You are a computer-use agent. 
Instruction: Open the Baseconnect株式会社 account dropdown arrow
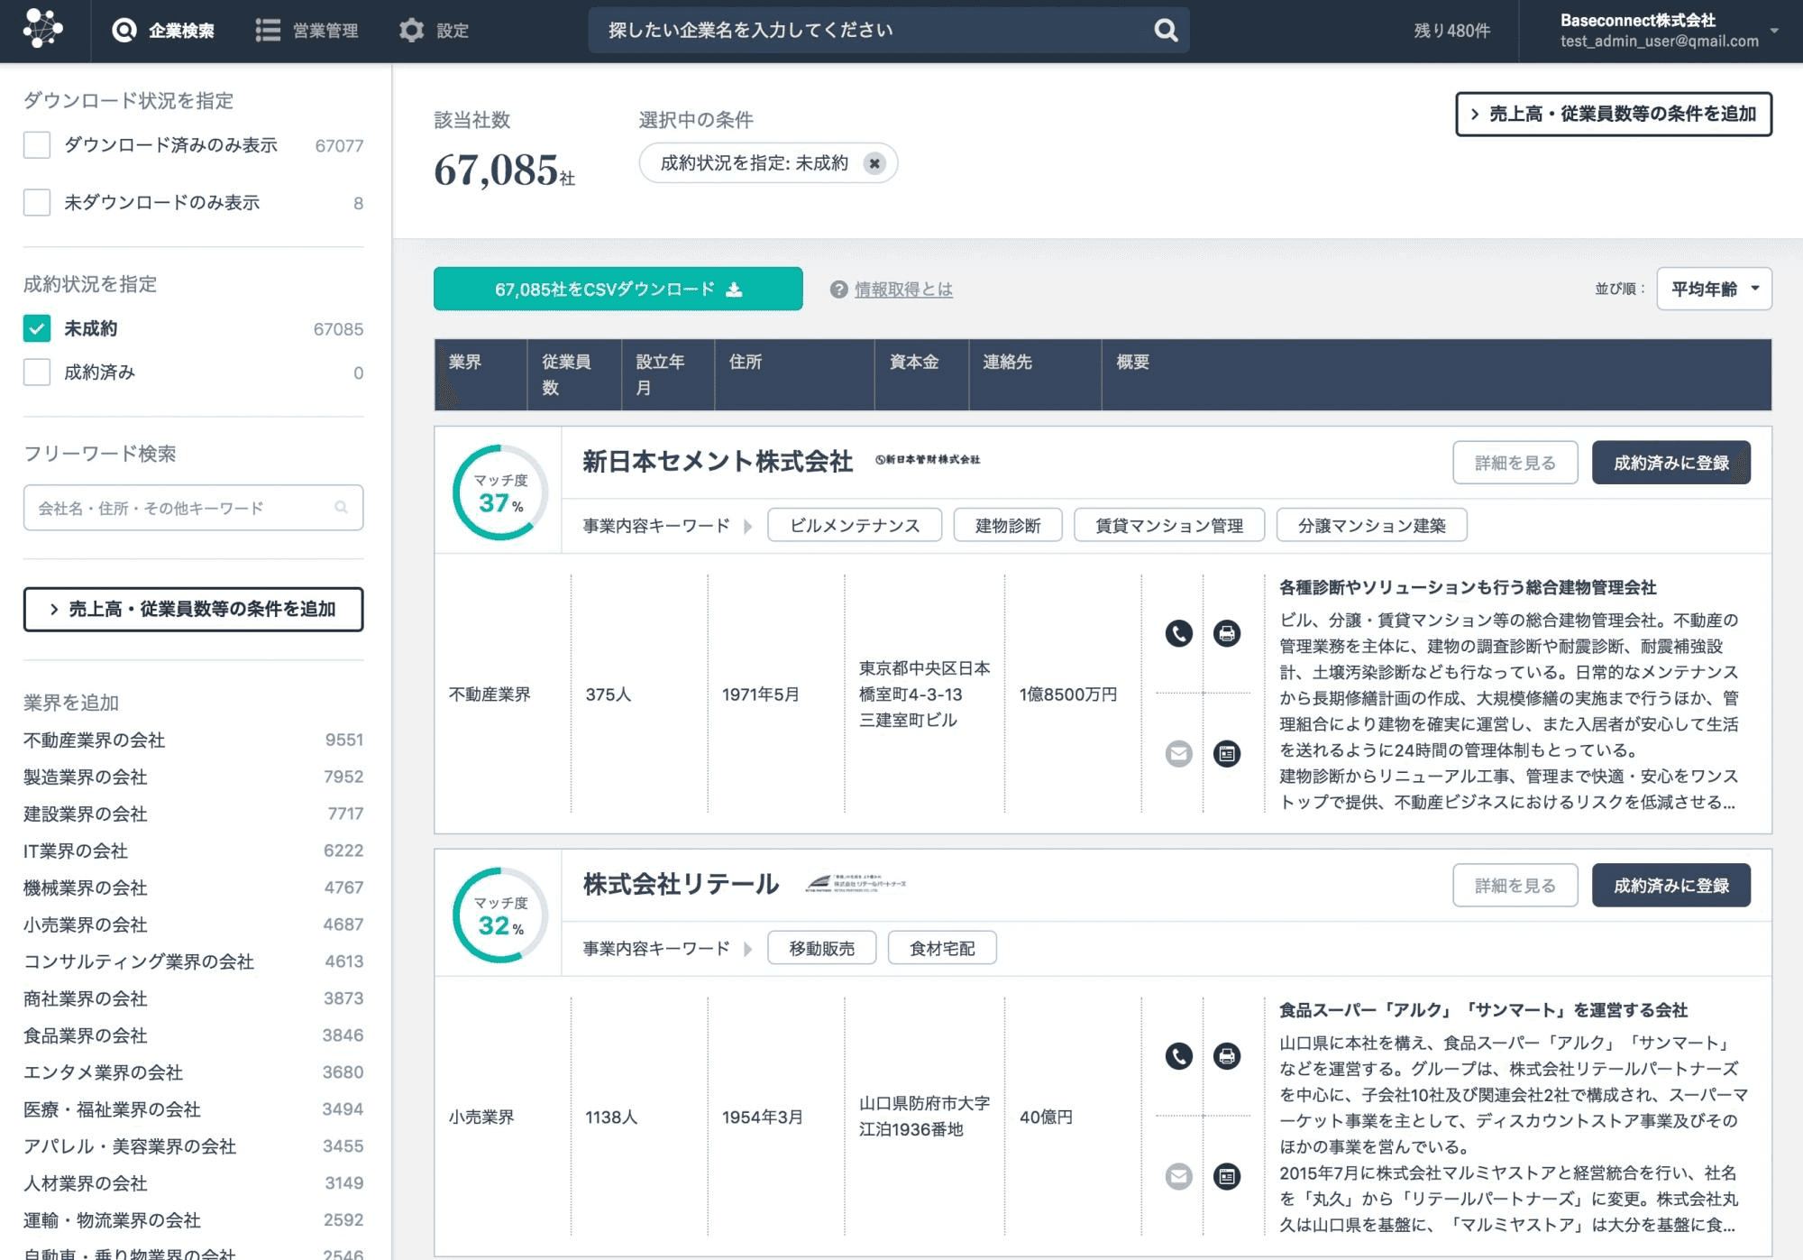tap(1774, 31)
